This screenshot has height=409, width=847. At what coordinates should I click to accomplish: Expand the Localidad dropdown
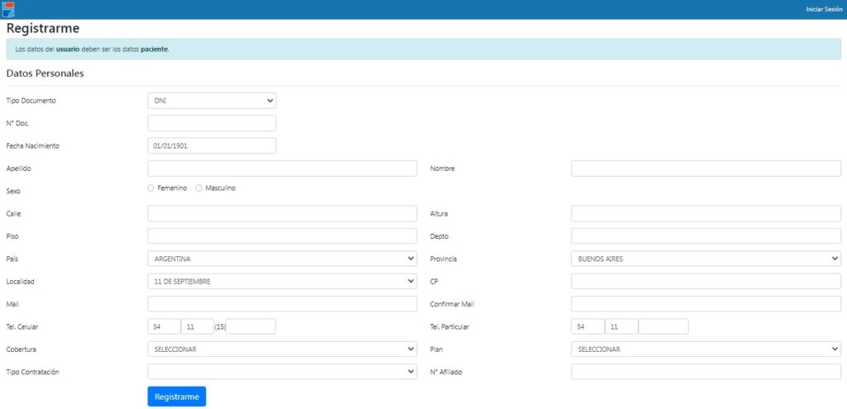tap(282, 281)
